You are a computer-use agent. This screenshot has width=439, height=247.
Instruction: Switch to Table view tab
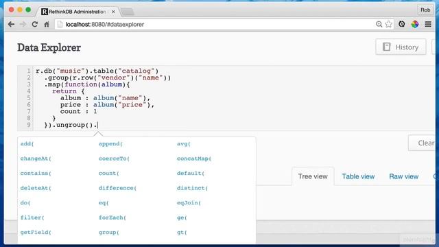tap(358, 176)
